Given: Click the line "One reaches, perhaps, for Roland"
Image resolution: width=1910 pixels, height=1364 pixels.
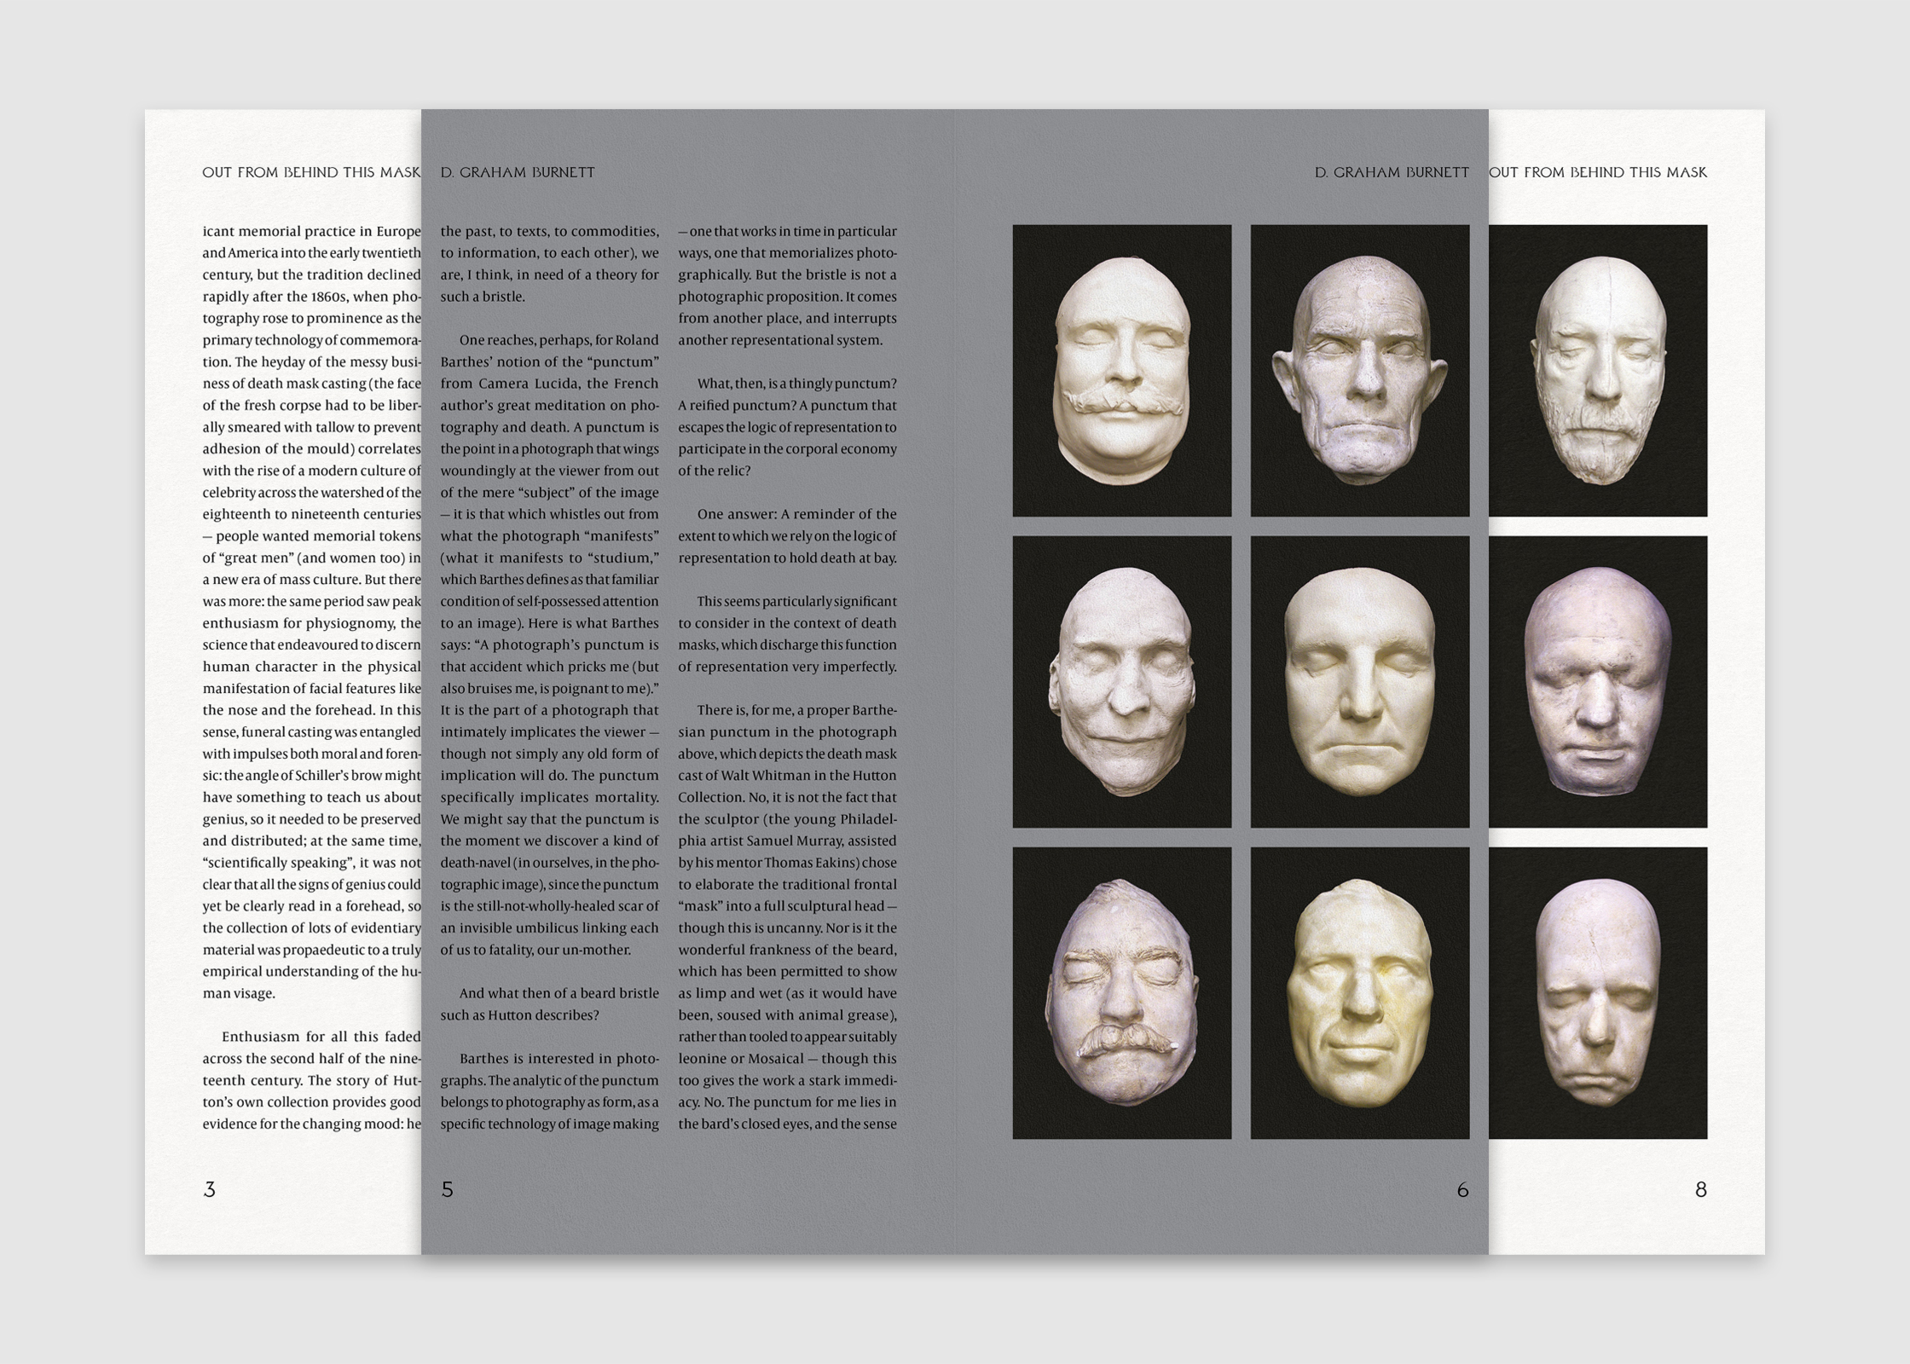Looking at the screenshot, I should point(559,340).
